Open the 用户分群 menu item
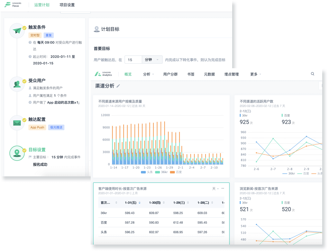Viewport: 328px width, 251px height. pyautogui.click(x=170, y=74)
